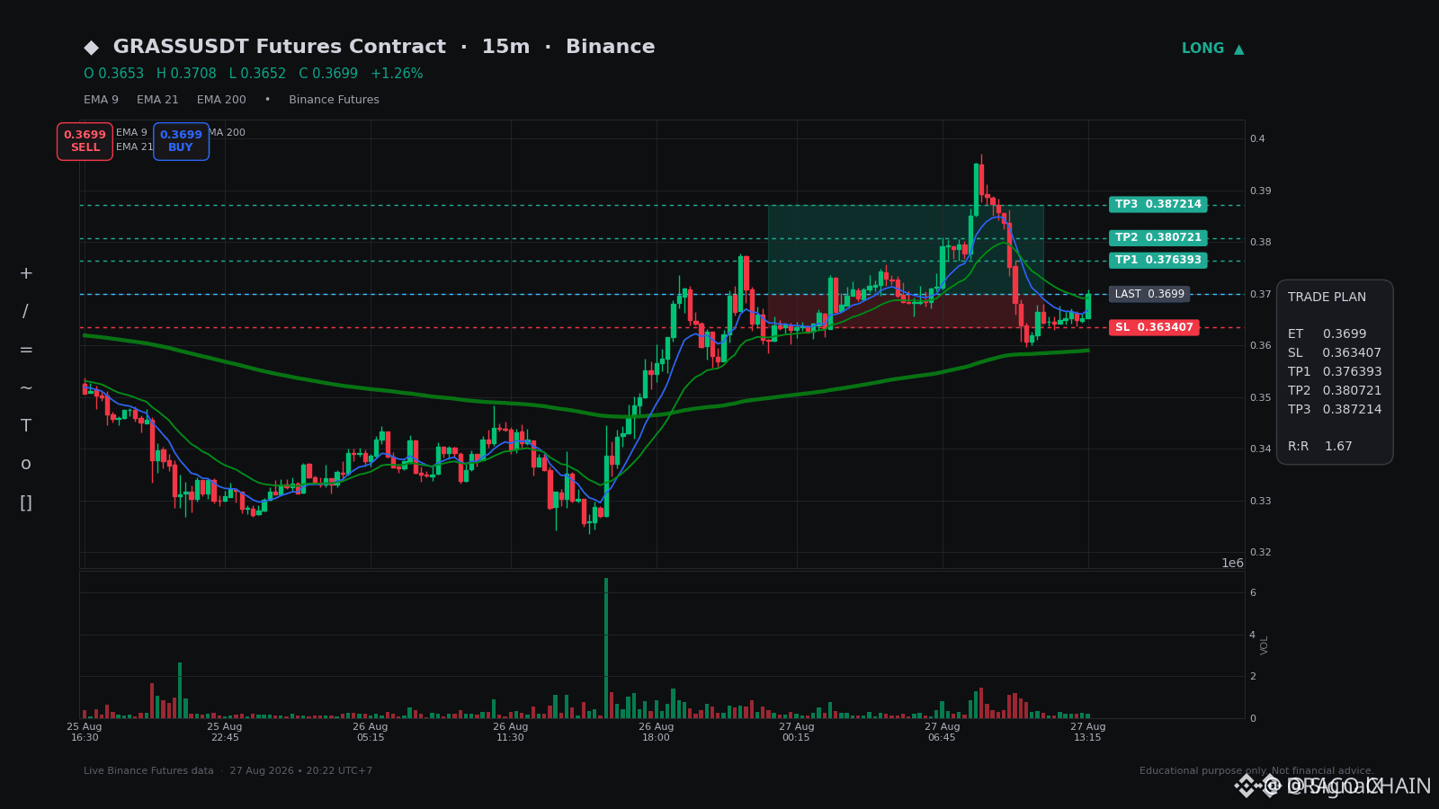The height and width of the screenshot is (809, 1439).
Task: Click the 25 Aug 22:45 time label
Action: [225, 732]
